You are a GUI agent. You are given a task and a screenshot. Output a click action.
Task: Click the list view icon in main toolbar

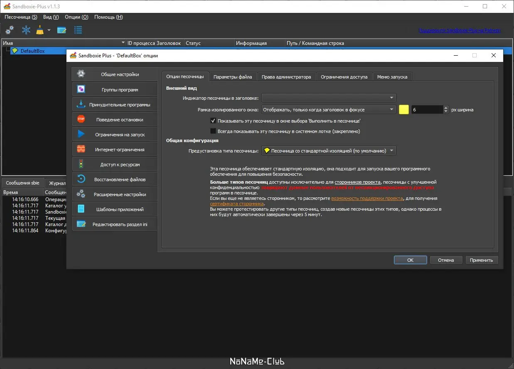click(78, 30)
